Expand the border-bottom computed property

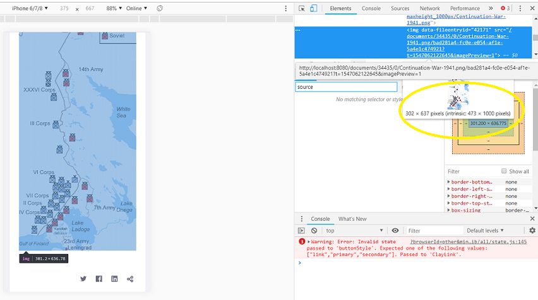tap(448, 182)
